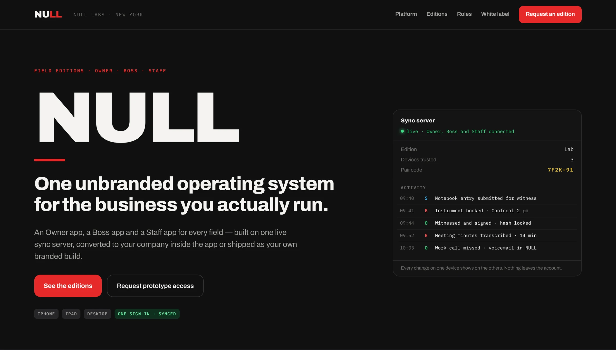Select the DESKTOP tag
The image size is (616, 350).
point(97,314)
